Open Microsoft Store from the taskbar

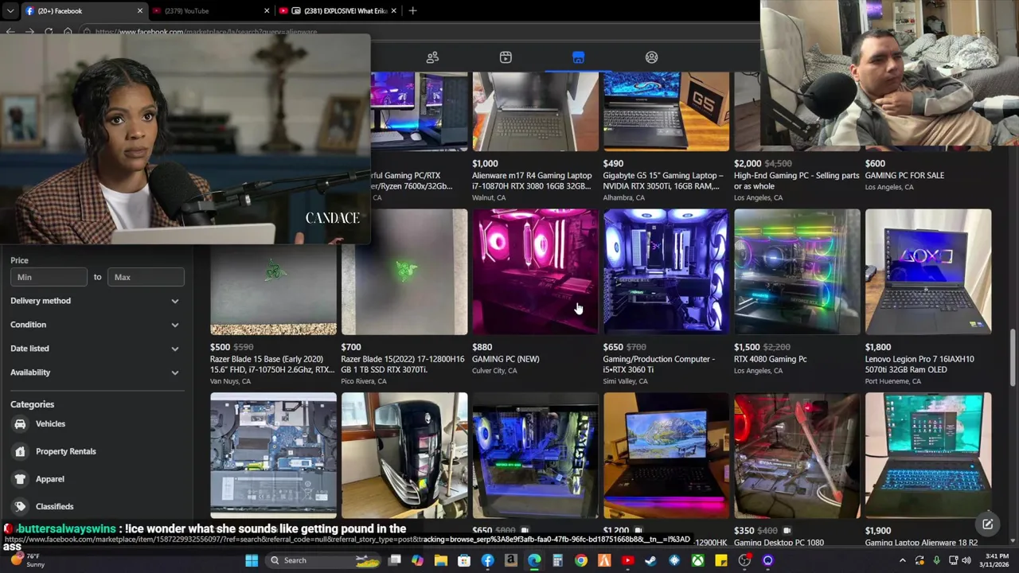pyautogui.click(x=464, y=560)
